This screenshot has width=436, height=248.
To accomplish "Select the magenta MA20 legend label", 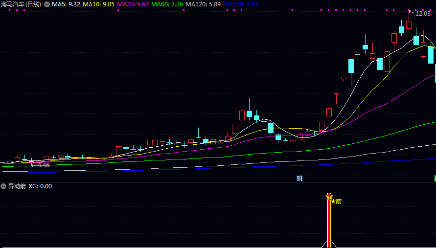I will (133, 4).
